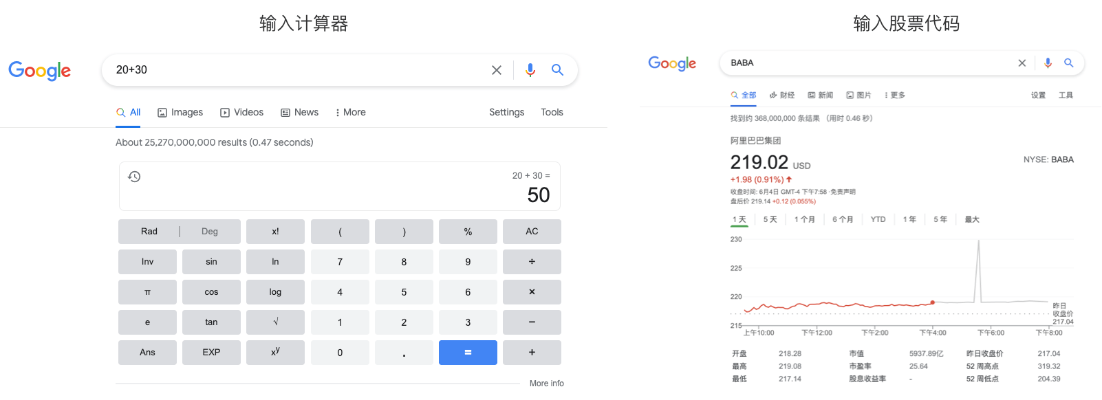This screenshot has height=400, width=1102.
Task: Switch to the 图片 tab
Action: click(858, 96)
